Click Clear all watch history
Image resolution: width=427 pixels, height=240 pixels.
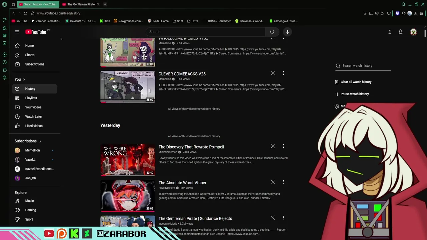coord(353,82)
